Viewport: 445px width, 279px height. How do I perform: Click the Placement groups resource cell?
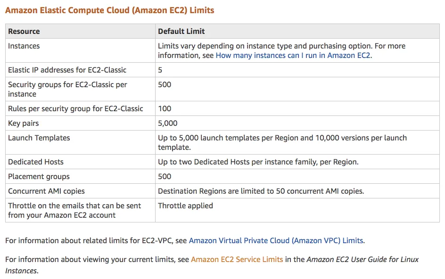(x=39, y=176)
